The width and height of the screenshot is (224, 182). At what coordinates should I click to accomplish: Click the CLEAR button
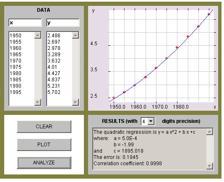tap(44, 127)
